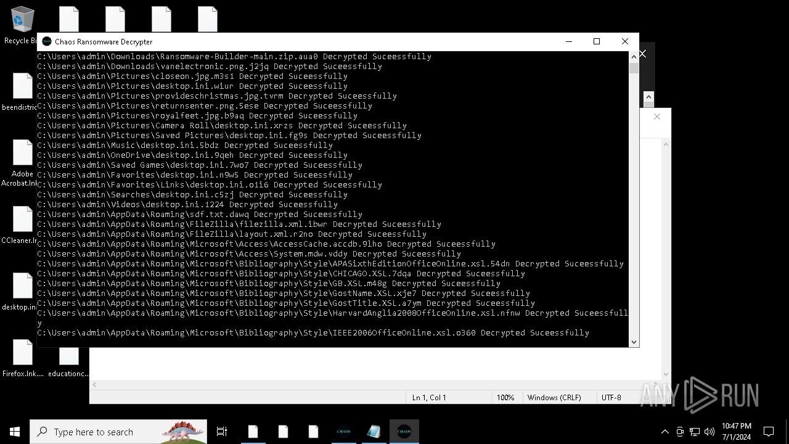Click the provideschristmas.jpg.tvrm line
Viewport: 789px width, 444px height.
(217, 96)
